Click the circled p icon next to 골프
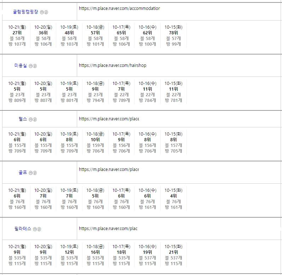Screen dimensions: 282x275 (x=35, y=173)
